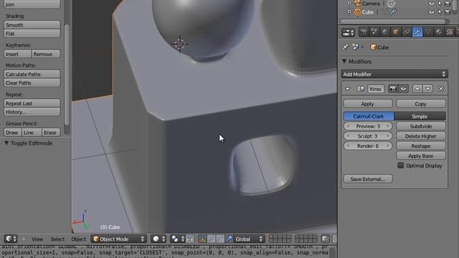Open the Properties editor type selector

(x=348, y=32)
